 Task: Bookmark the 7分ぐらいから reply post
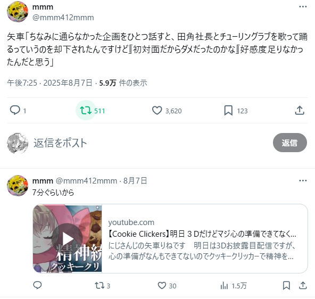[286, 286]
